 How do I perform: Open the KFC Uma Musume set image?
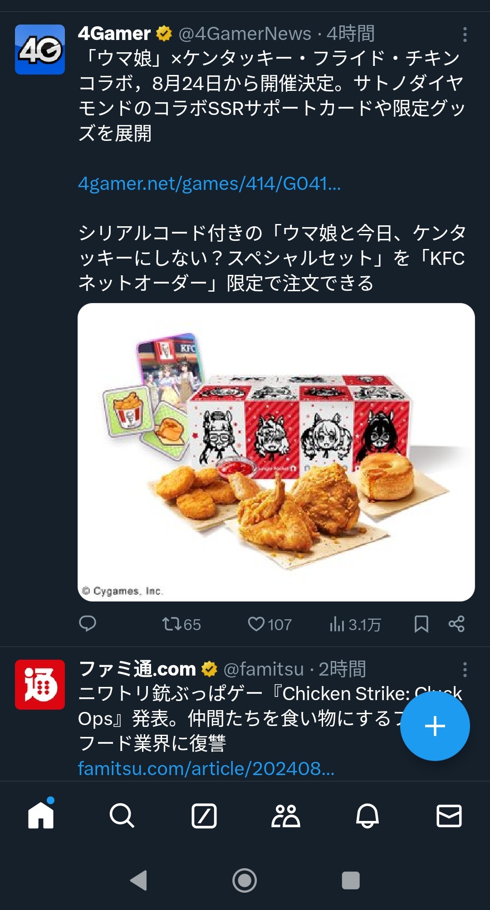point(276,452)
